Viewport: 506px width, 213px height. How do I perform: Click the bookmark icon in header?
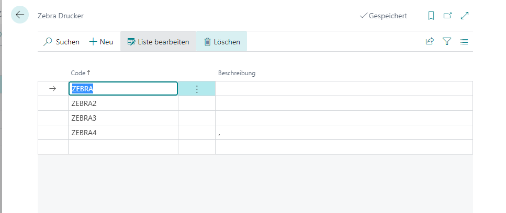tap(431, 16)
